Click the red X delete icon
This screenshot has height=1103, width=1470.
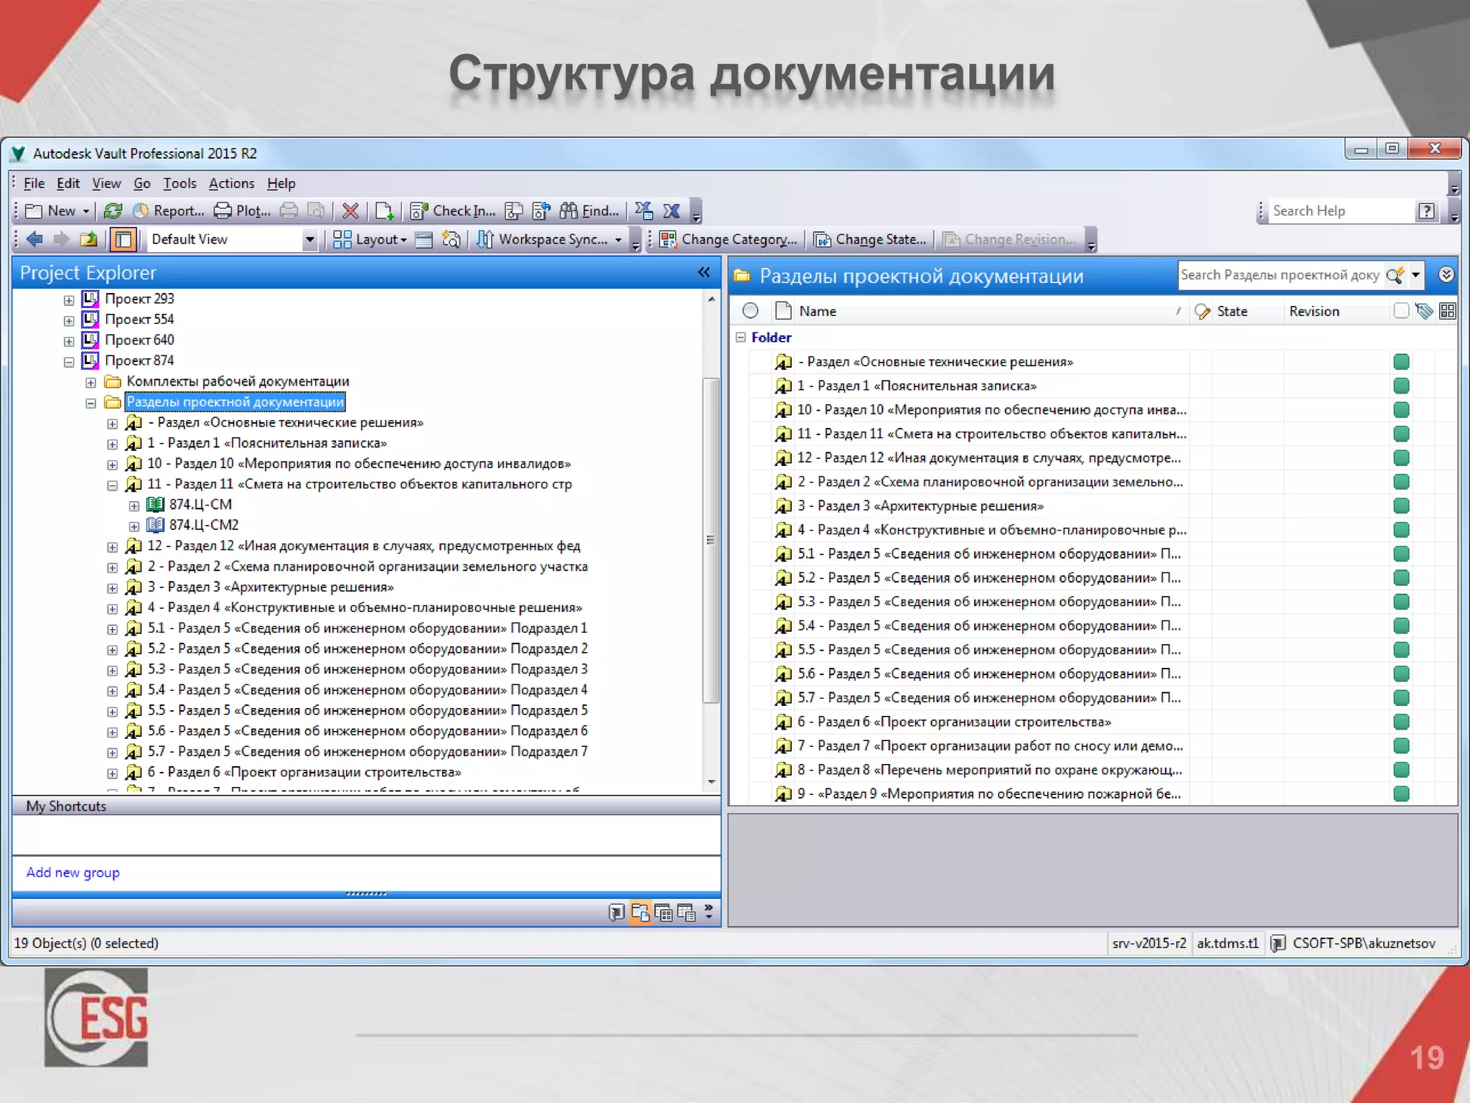click(x=350, y=210)
